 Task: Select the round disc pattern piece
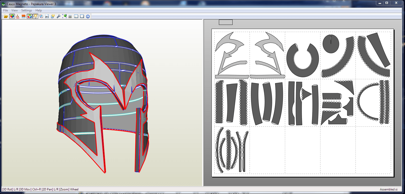tap(331, 44)
